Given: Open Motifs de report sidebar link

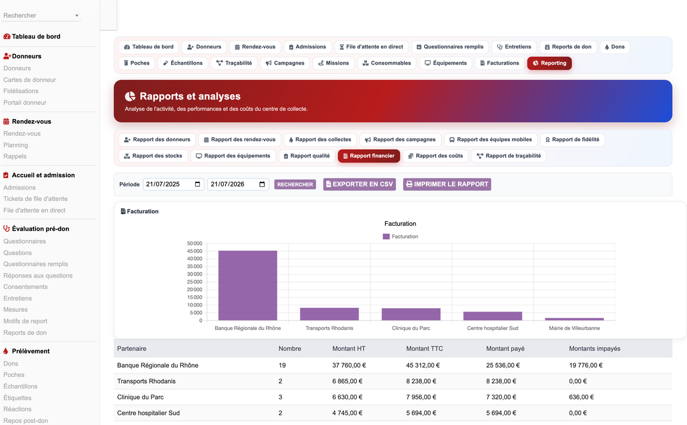Looking at the screenshot, I should 25,321.
